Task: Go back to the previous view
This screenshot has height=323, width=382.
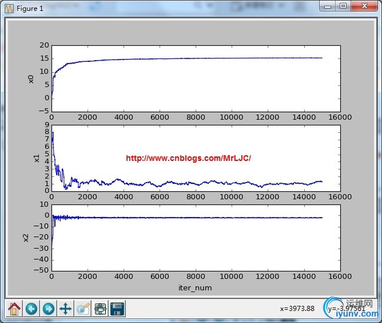Action: point(31,309)
